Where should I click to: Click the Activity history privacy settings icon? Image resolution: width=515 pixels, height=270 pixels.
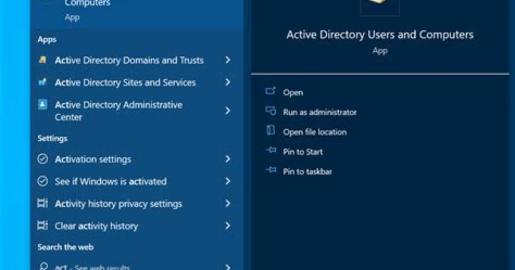click(x=42, y=203)
